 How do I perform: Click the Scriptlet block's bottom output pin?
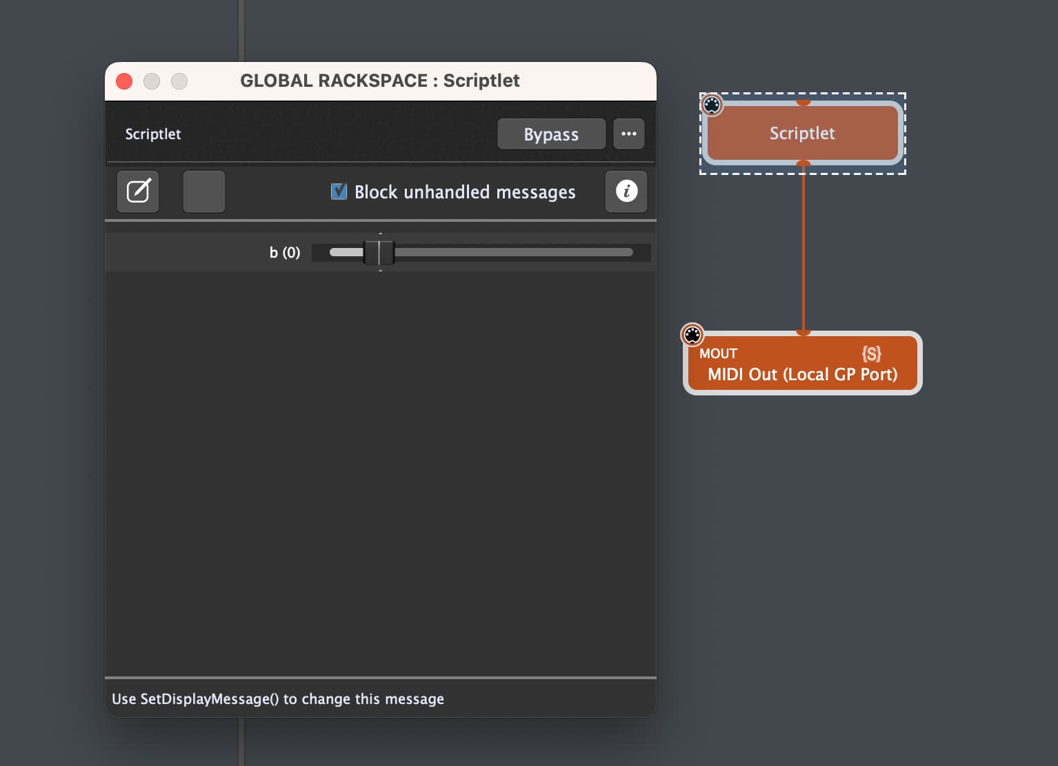point(803,163)
